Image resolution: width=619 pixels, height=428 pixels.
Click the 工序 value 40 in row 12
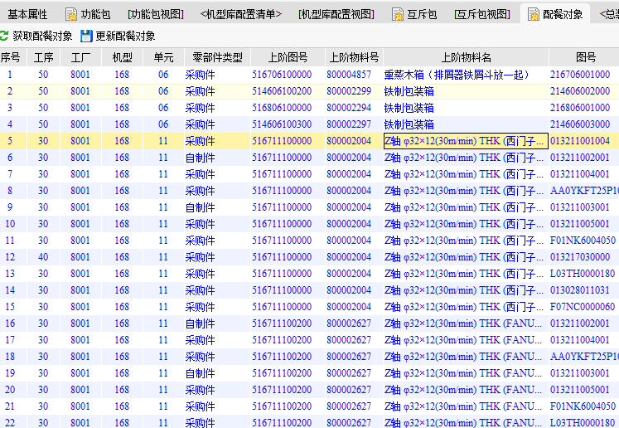click(x=43, y=257)
